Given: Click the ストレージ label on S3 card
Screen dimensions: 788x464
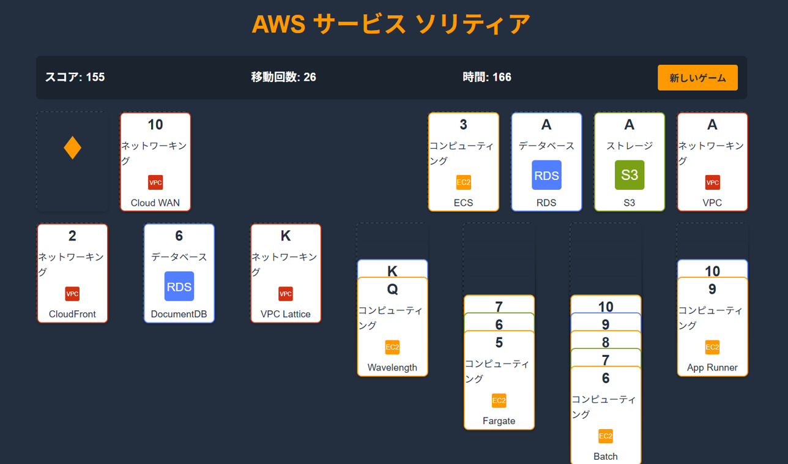Looking at the screenshot, I should coord(630,146).
